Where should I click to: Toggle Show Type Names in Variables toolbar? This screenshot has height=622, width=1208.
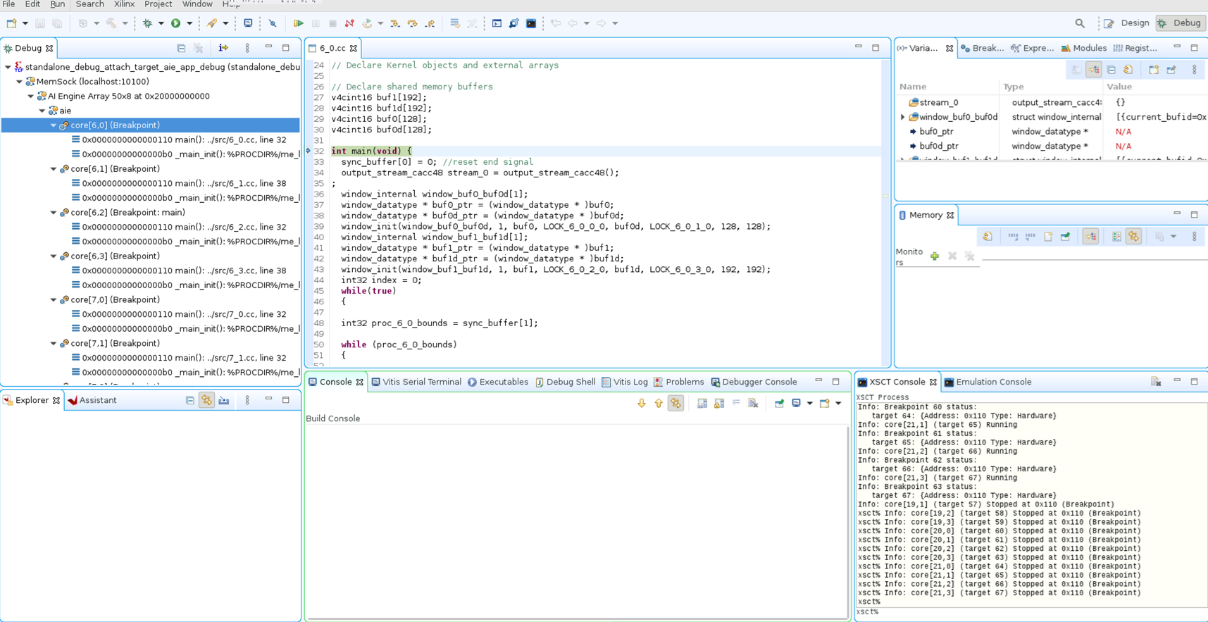[1076, 70]
